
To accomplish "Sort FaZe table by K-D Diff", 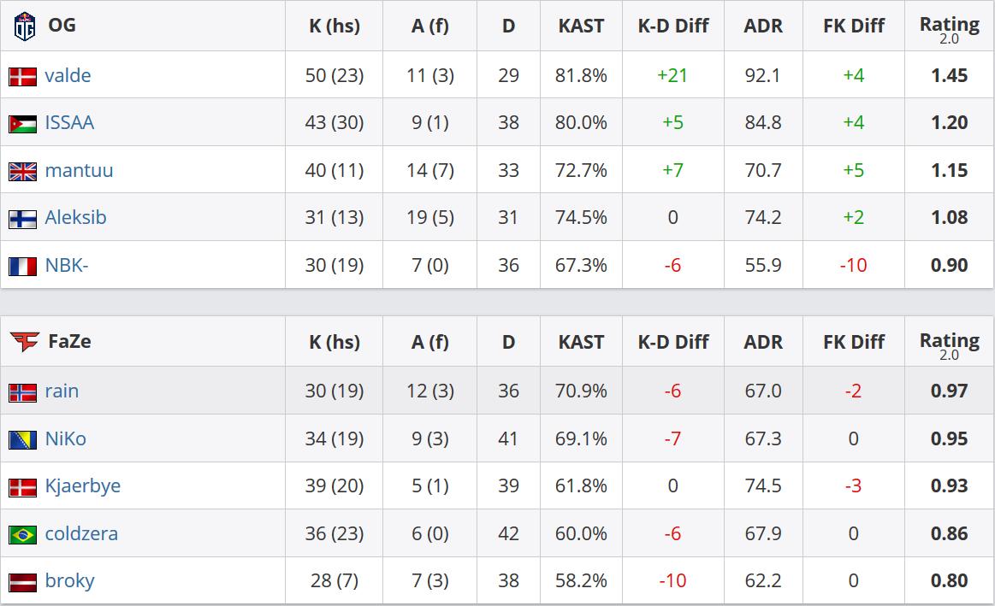I will click(x=673, y=342).
